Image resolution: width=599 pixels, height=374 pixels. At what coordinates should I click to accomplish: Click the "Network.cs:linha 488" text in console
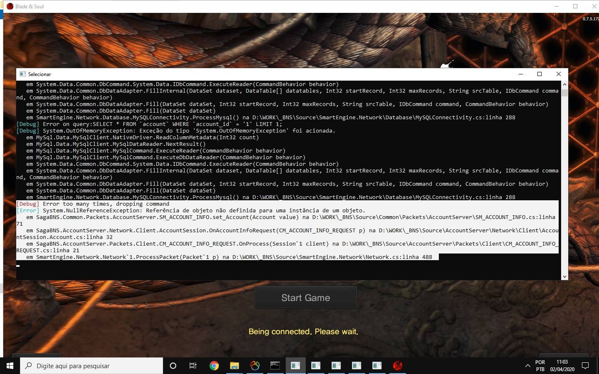click(399, 257)
